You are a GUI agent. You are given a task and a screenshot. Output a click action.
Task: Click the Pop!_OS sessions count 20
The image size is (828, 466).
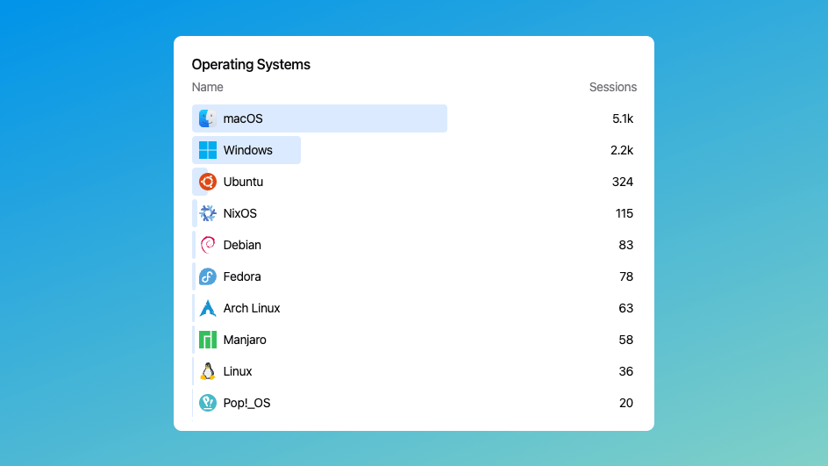[x=625, y=403]
